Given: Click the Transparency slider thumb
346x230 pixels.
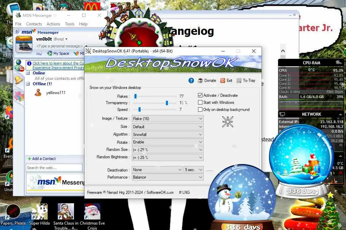Looking at the screenshot, I should click(x=167, y=103).
